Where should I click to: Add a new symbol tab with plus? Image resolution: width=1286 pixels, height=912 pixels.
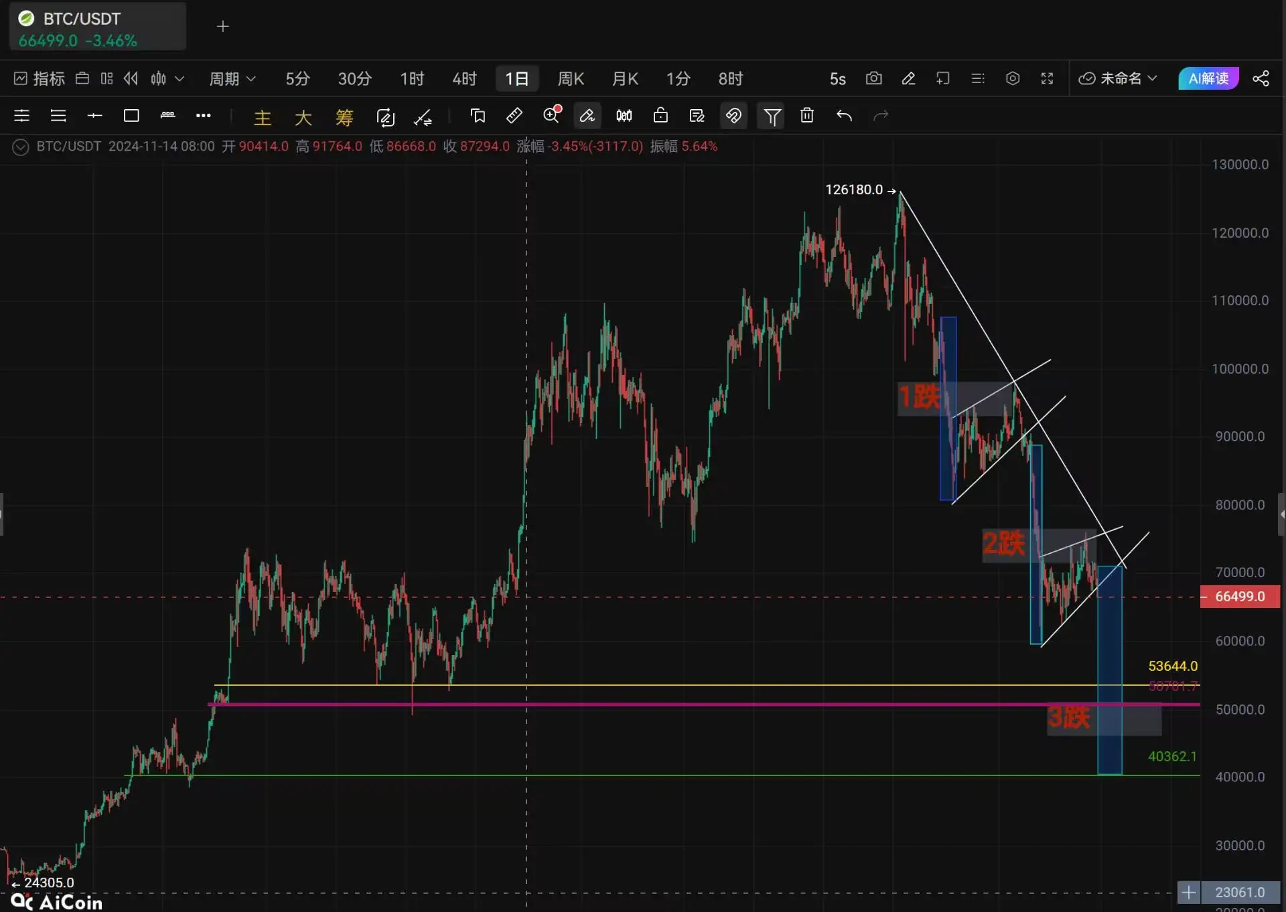pos(223,26)
